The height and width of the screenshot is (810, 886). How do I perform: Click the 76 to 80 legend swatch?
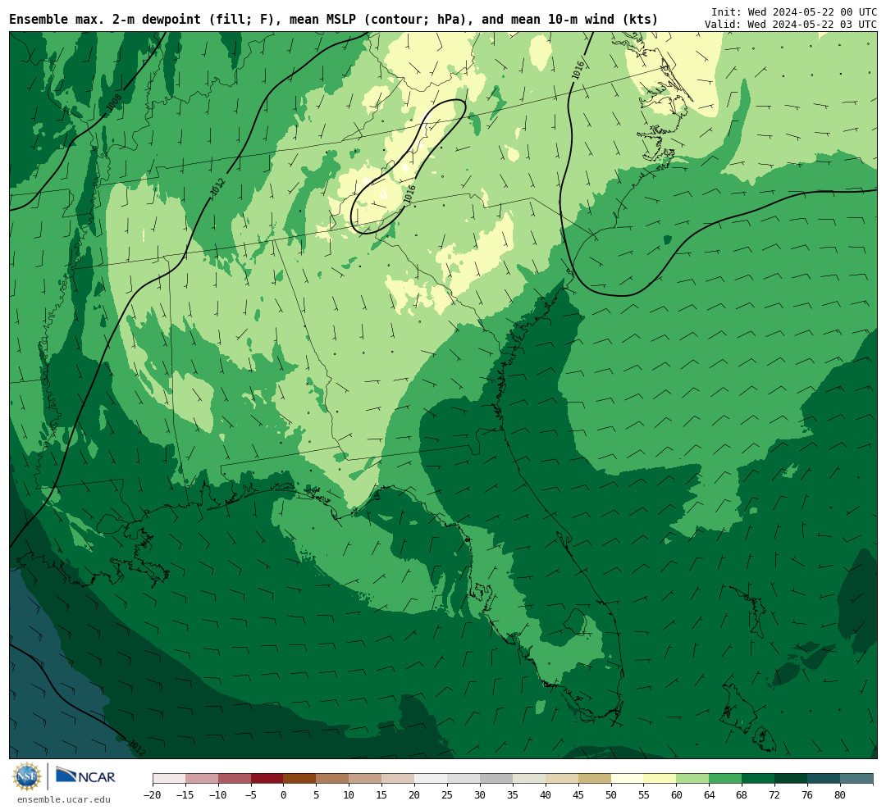tap(824, 779)
